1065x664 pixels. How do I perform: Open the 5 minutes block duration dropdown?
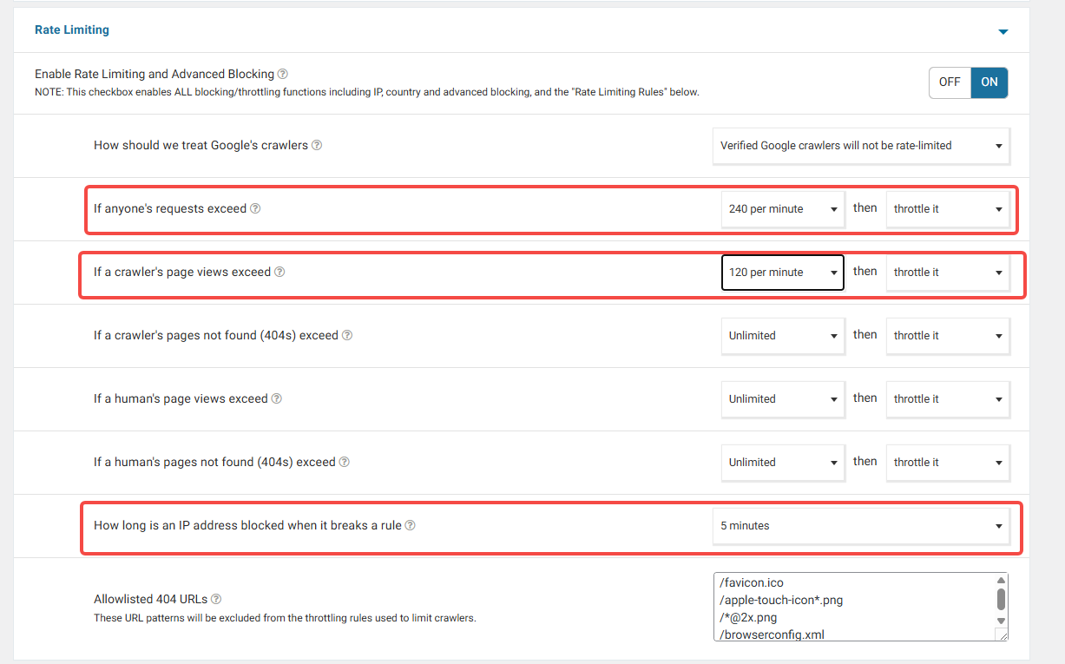point(860,526)
